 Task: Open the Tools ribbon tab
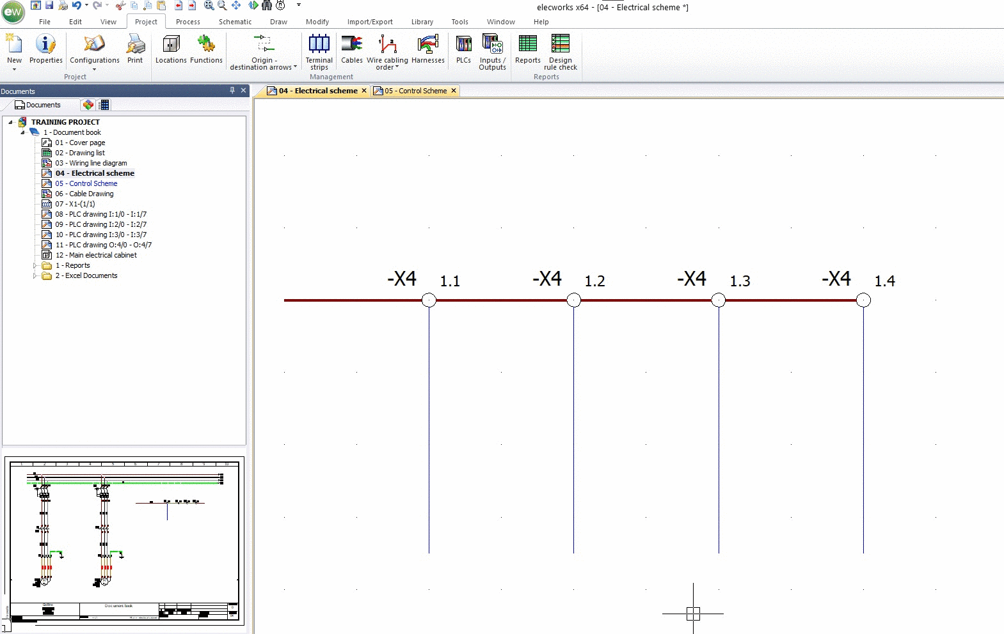459,22
